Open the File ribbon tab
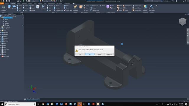 click(2, 3)
